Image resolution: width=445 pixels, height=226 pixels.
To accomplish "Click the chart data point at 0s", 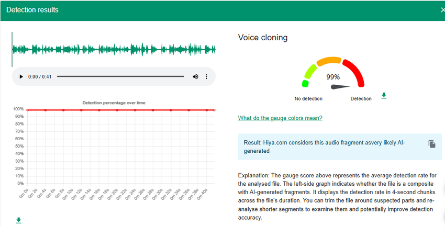I will [x=28, y=110].
